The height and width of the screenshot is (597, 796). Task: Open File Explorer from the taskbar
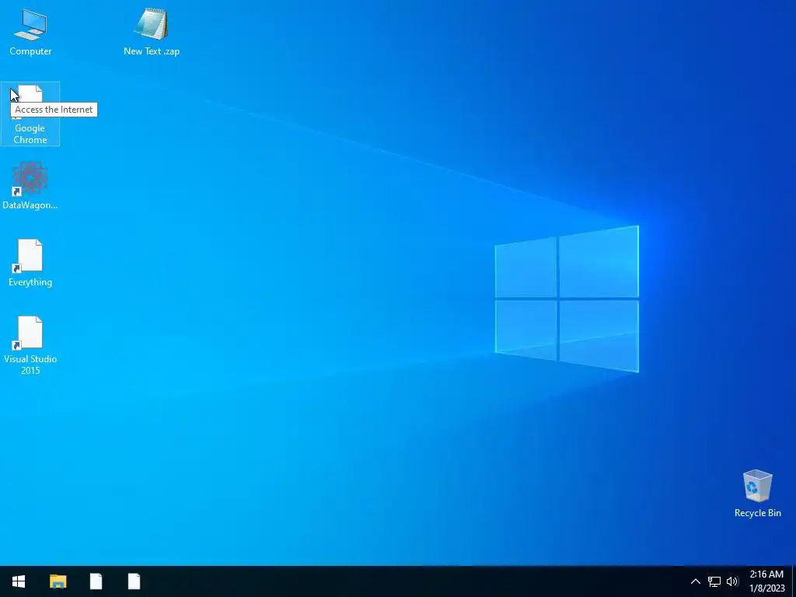click(x=58, y=581)
